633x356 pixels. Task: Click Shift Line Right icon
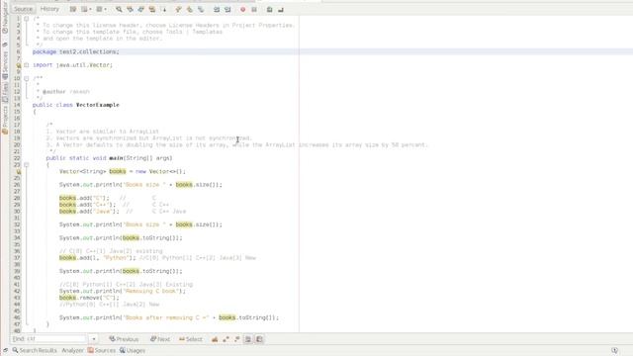tap(227, 9)
